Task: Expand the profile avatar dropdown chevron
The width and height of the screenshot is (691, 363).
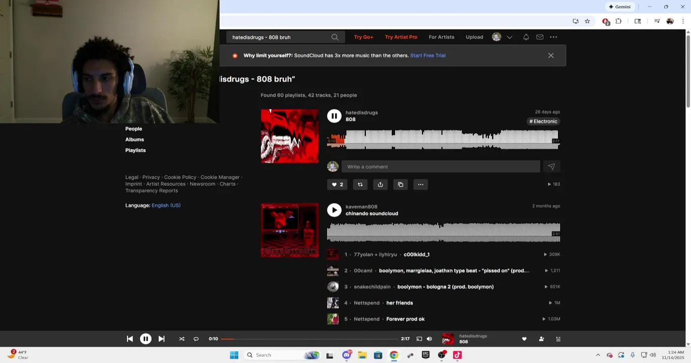Action: 510,37
